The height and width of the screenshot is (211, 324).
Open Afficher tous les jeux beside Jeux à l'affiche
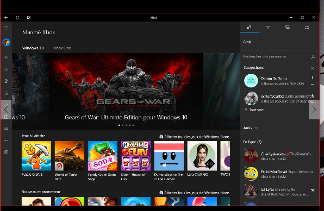click(194, 137)
